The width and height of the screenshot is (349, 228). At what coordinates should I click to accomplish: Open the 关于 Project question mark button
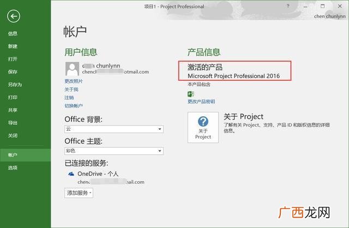203,127
